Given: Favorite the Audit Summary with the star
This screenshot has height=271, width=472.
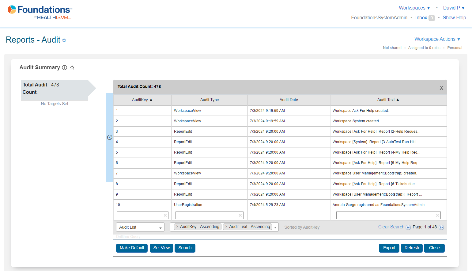Looking at the screenshot, I should coord(72,68).
